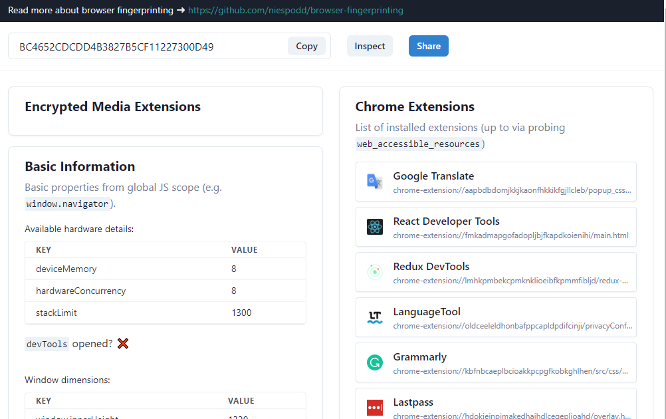Click the fingerprint hash text field

point(146,47)
